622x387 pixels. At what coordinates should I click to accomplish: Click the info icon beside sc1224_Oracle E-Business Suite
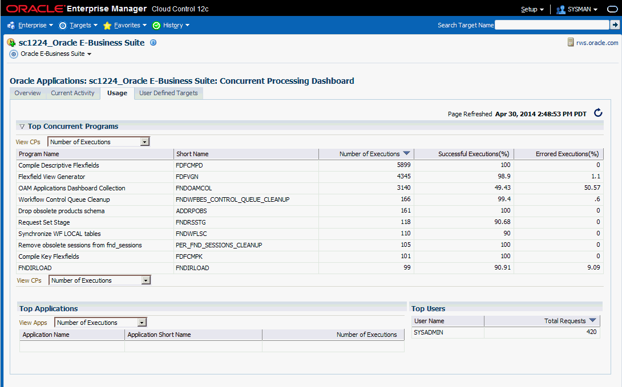point(153,42)
